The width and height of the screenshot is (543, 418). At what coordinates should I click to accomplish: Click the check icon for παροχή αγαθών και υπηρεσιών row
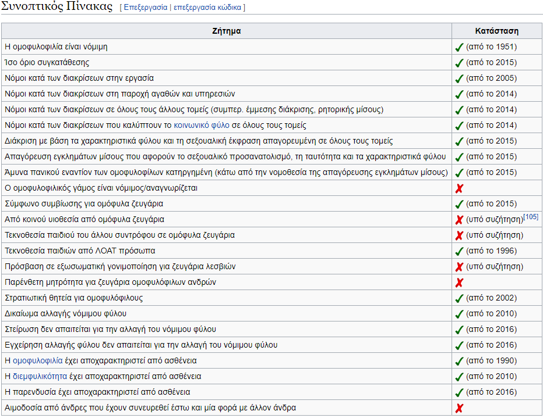pos(459,94)
